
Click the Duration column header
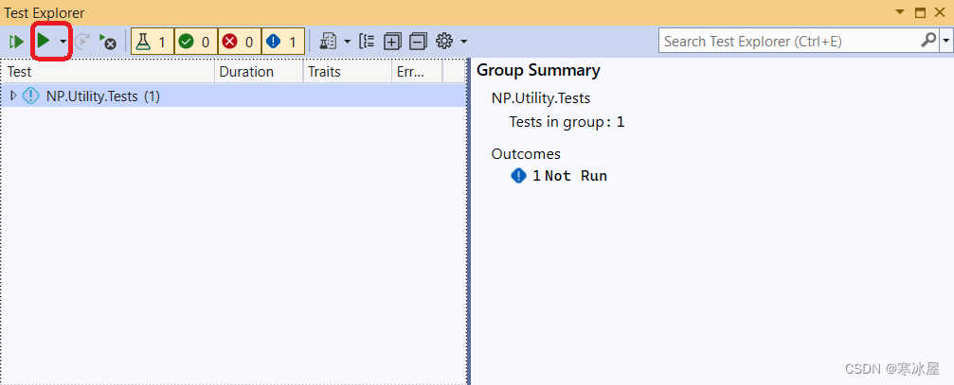pyautogui.click(x=259, y=72)
